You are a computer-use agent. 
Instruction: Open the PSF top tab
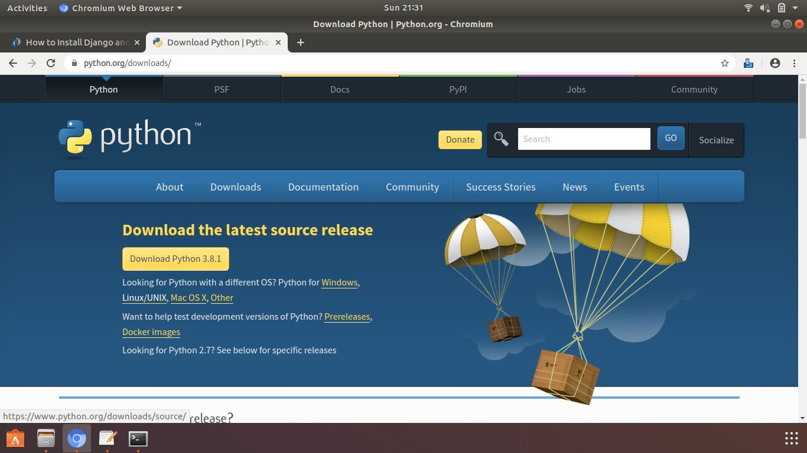(222, 89)
